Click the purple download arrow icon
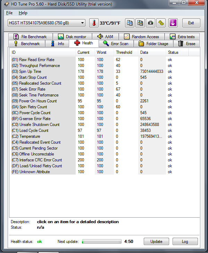Viewport: 208px width, 253px height. pyautogui.click(x=173, y=23)
